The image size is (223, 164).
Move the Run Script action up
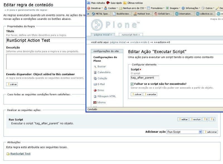click(x=206, y=119)
